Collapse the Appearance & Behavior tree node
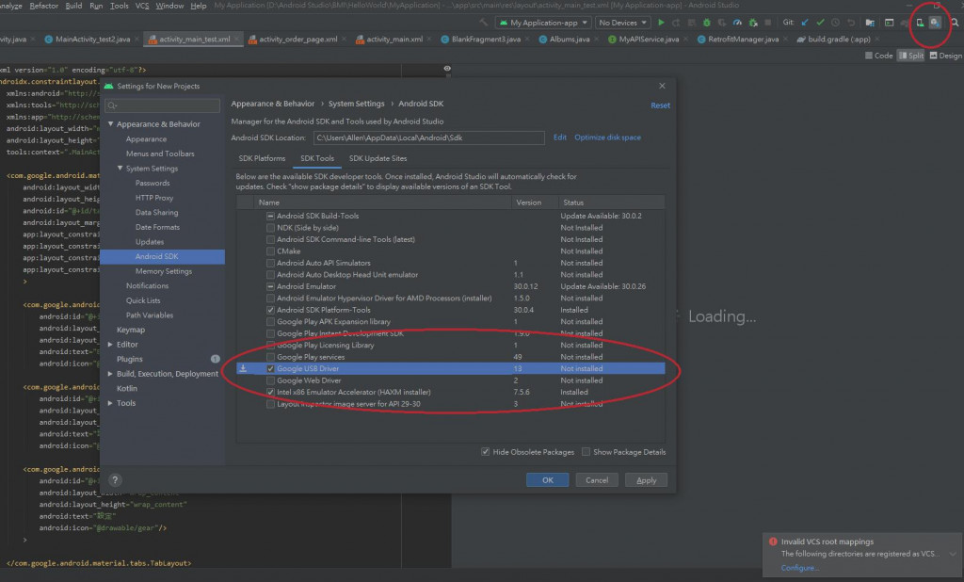This screenshot has width=964, height=582. pos(111,123)
